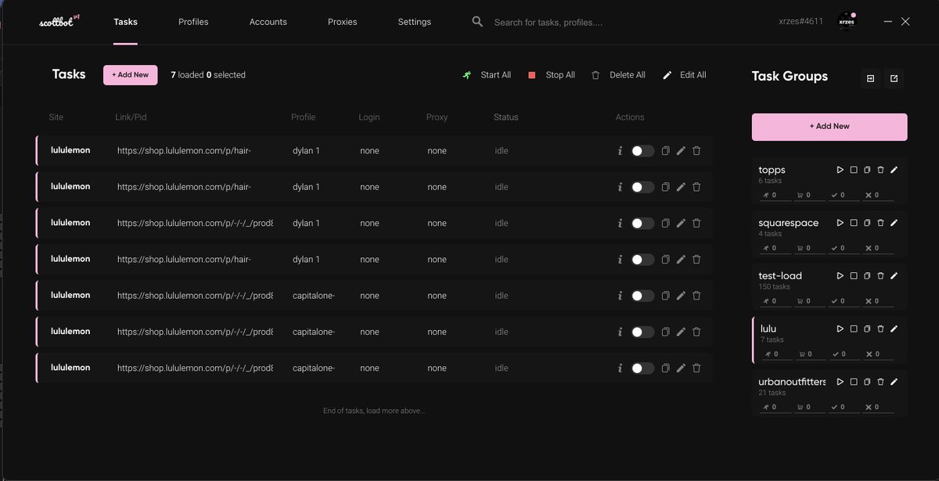Delete the urbanoutfitters task group
The height and width of the screenshot is (481, 939).
pyautogui.click(x=880, y=382)
